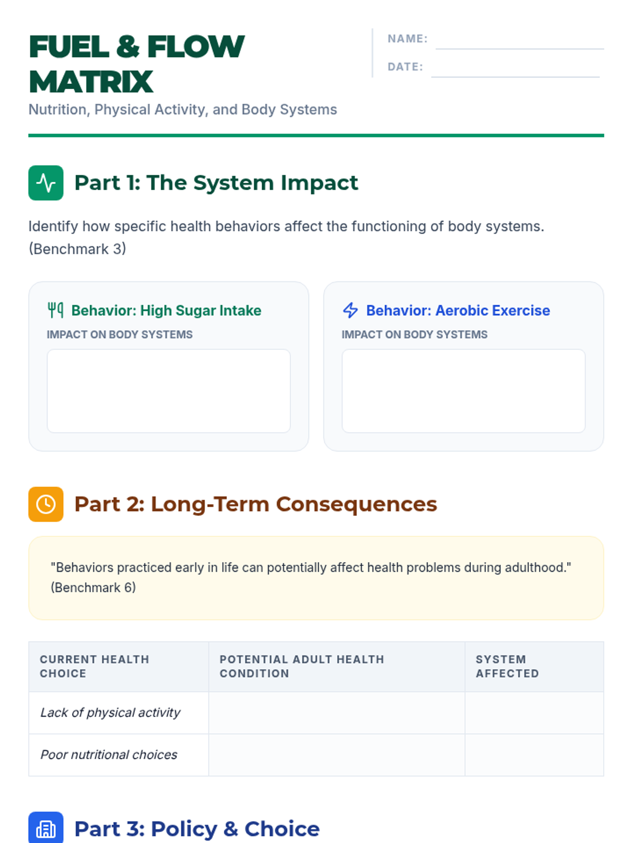
Task: Click the blue building icon for Part 3
Action: pyautogui.click(x=46, y=829)
